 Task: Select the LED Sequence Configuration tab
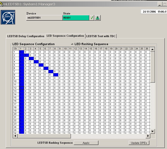click(65, 36)
